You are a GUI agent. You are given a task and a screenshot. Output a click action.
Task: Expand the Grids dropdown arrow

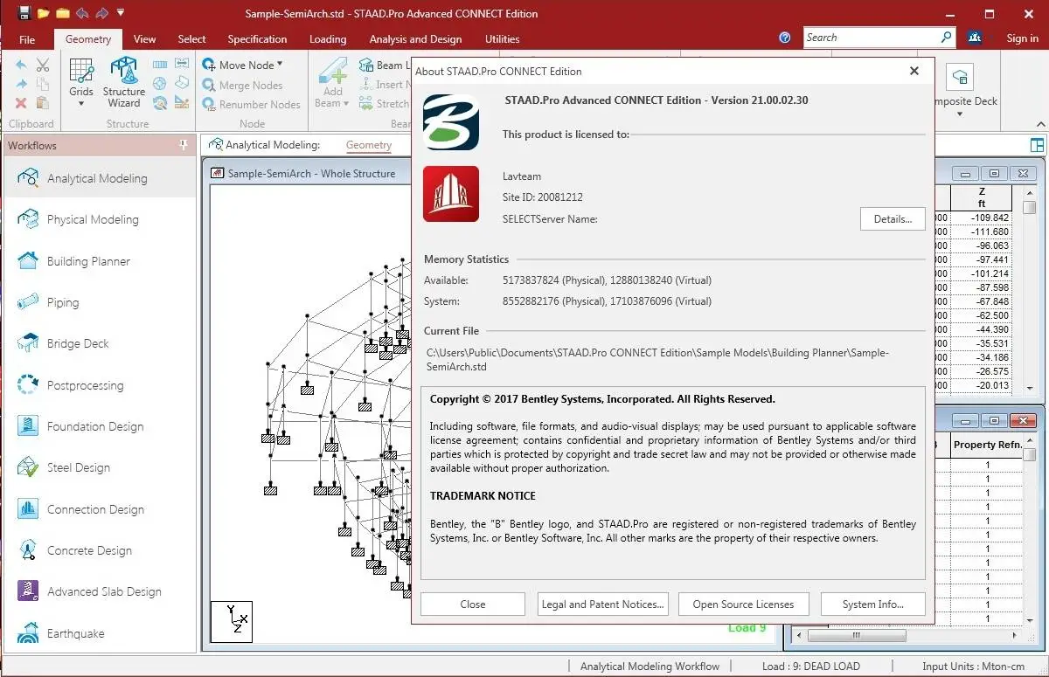[x=81, y=104]
